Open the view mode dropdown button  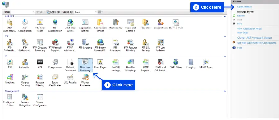[x=100, y=12]
